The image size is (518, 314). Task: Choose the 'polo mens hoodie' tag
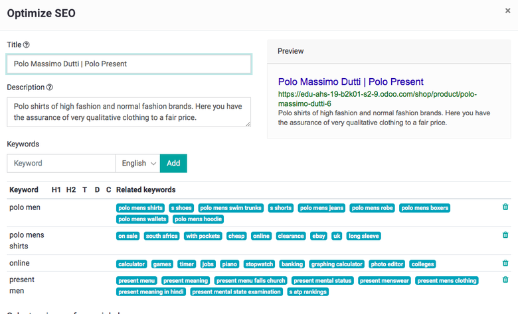pyautogui.click(x=198, y=219)
